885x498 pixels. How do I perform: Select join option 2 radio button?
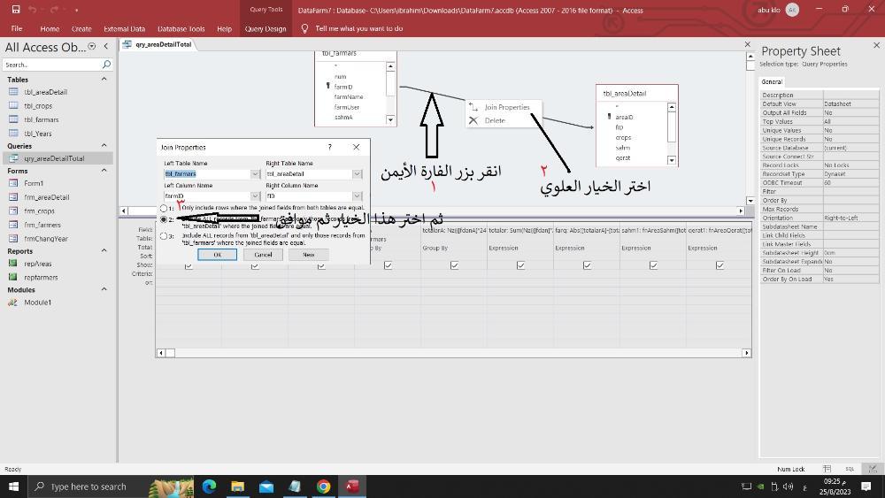164,219
